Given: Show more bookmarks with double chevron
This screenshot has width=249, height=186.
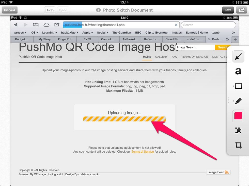Looking at the screenshot, I should click(234, 33).
